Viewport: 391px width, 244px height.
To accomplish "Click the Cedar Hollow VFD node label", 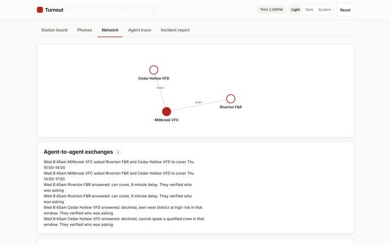I will pyautogui.click(x=154, y=78).
